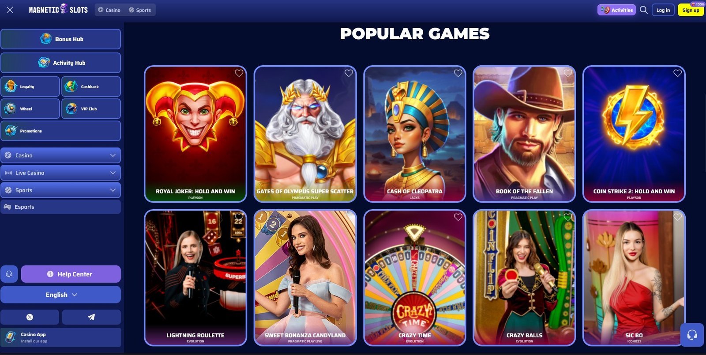The image size is (706, 355).
Task: Open the search magnifier icon
Action: pyautogui.click(x=644, y=10)
